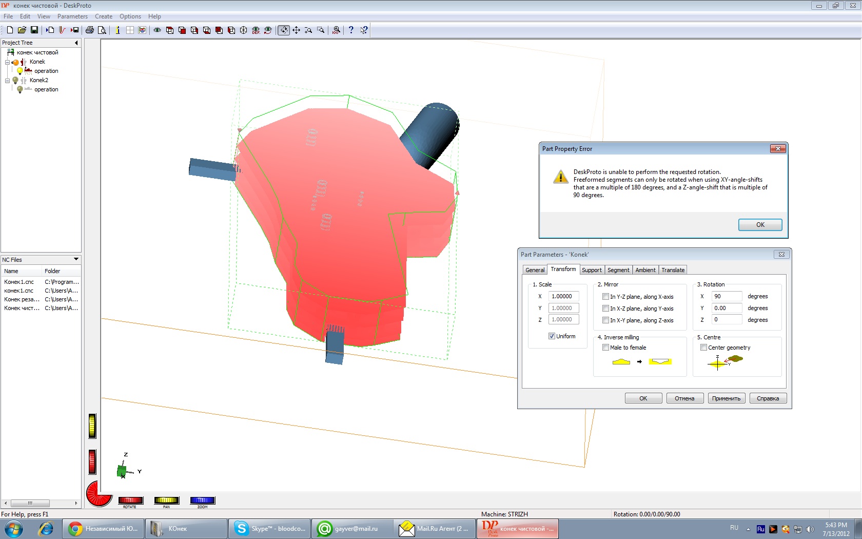
Task: Collapse the Konek2 part tree node
Action: pyautogui.click(x=7, y=81)
